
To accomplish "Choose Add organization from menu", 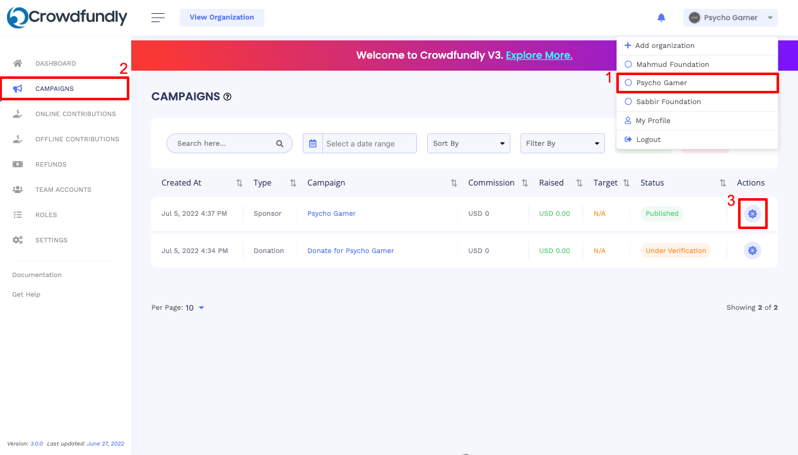I will click(x=697, y=45).
